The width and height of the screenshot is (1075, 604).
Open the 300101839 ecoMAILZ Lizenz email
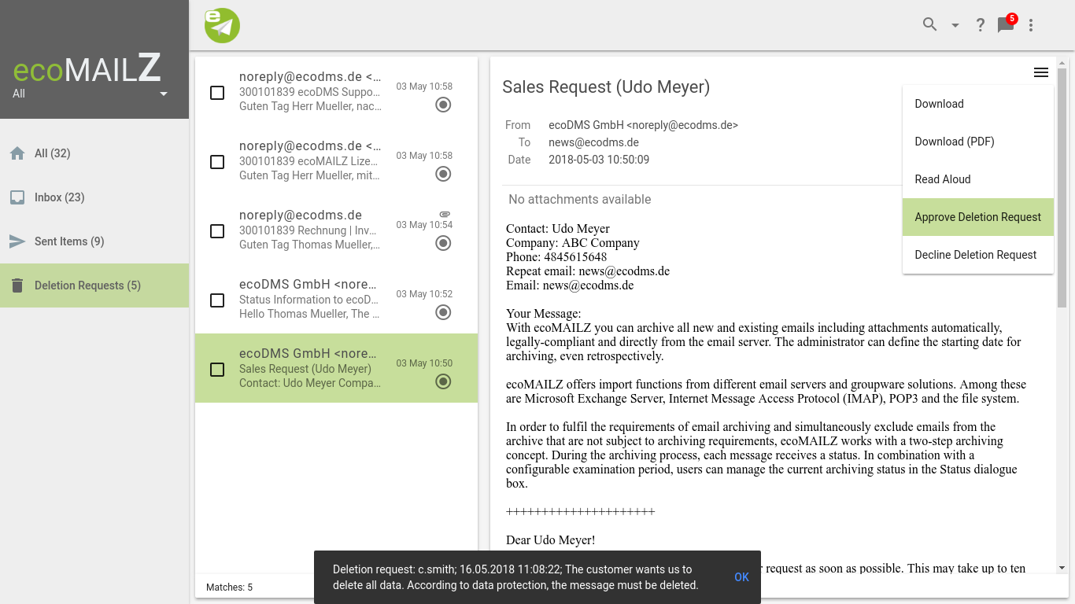[336, 160]
